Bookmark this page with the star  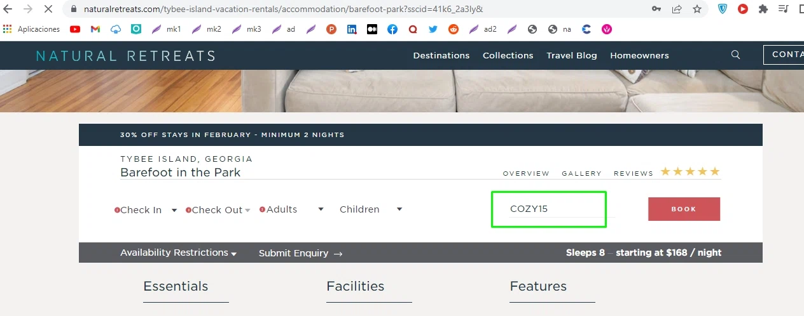(697, 10)
